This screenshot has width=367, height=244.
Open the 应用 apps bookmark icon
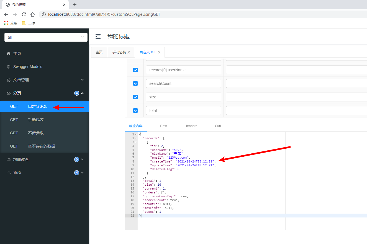pyautogui.click(x=6, y=23)
